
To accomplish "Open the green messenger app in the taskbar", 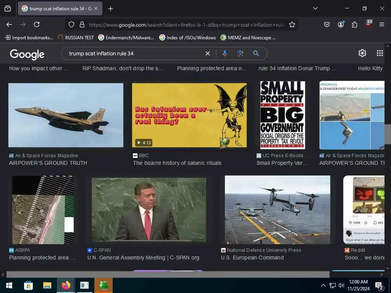I will 103,285.
